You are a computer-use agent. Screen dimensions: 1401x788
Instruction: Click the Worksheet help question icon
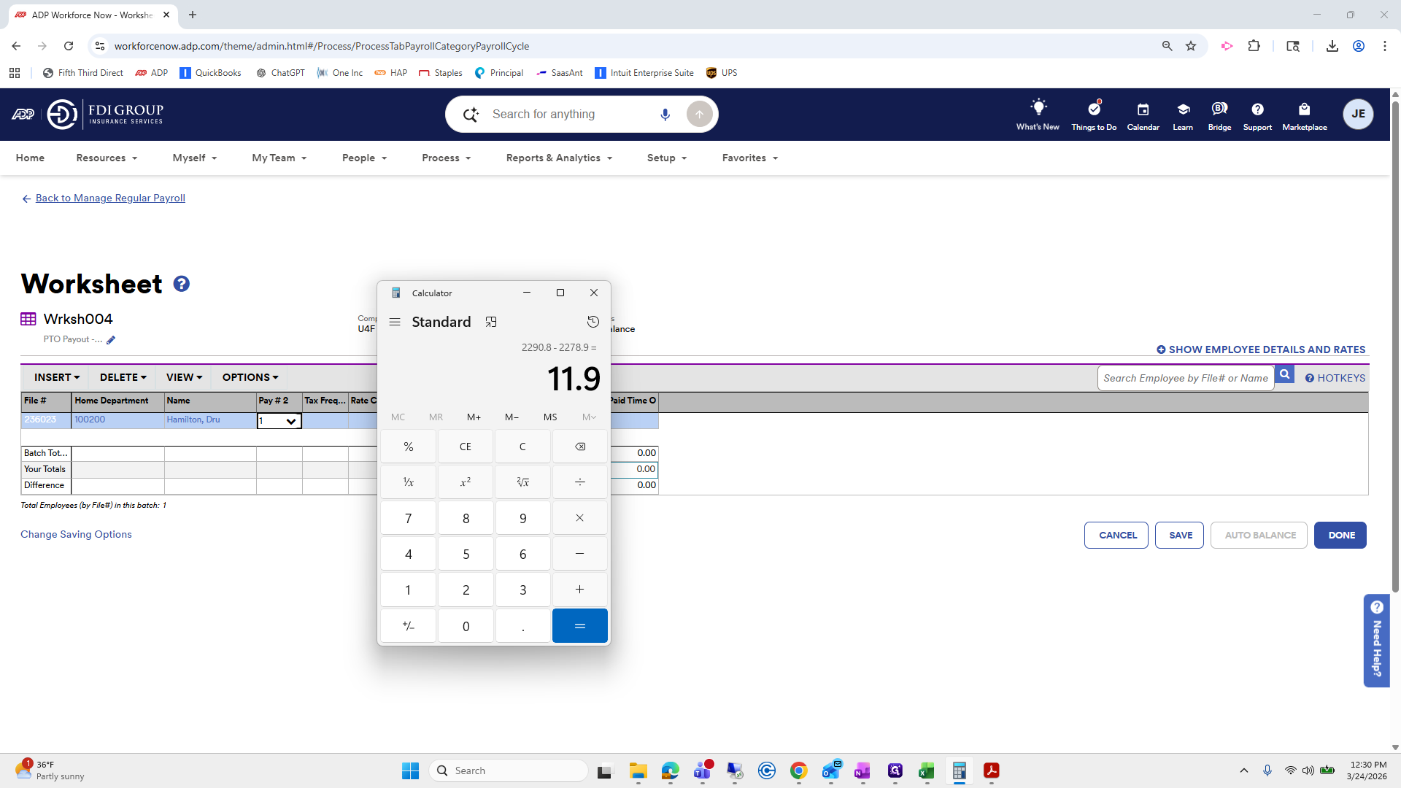coord(181,284)
